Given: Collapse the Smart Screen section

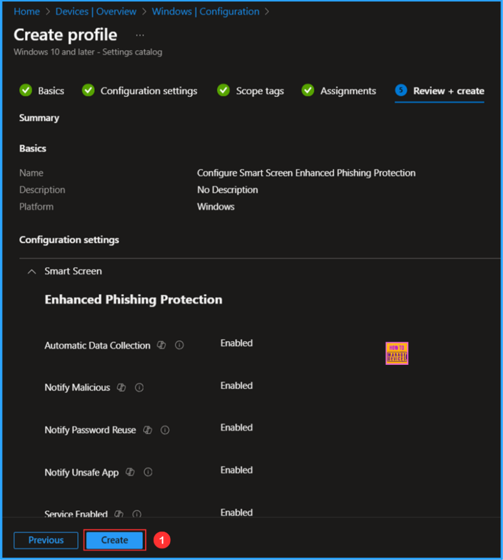Looking at the screenshot, I should tap(32, 271).
